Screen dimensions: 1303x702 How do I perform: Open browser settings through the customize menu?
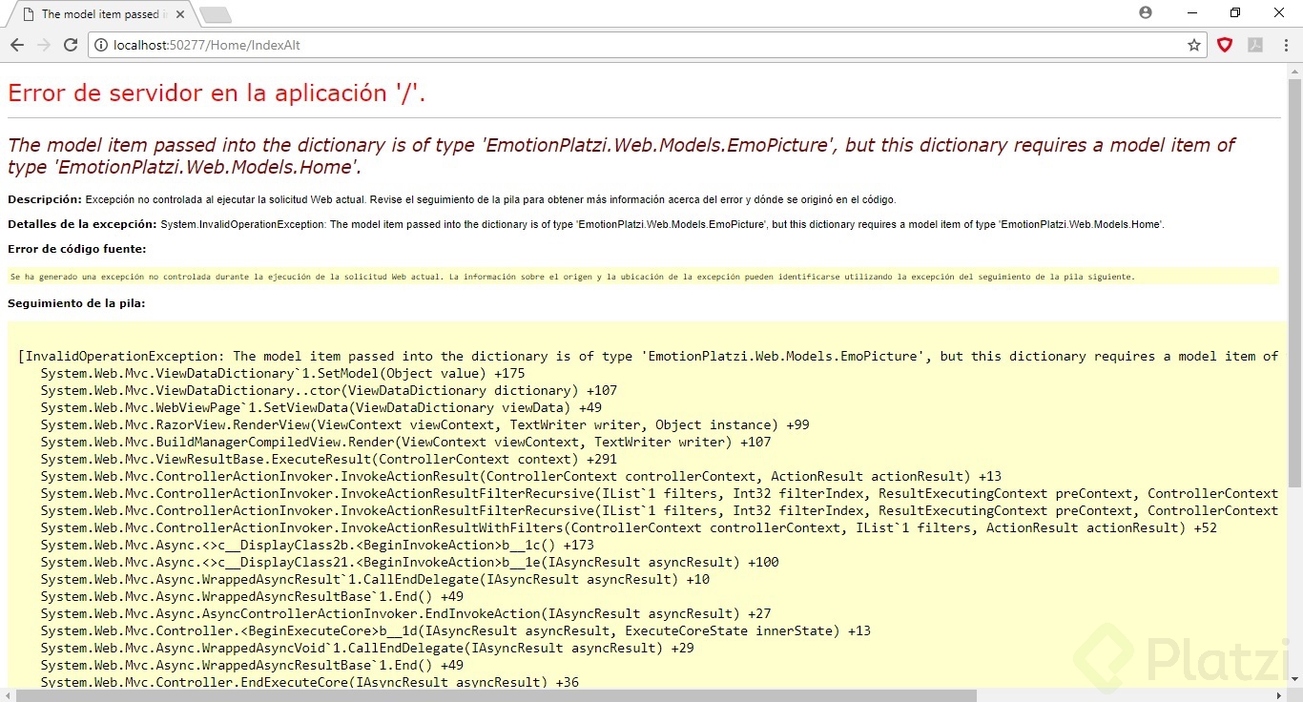coord(1288,44)
